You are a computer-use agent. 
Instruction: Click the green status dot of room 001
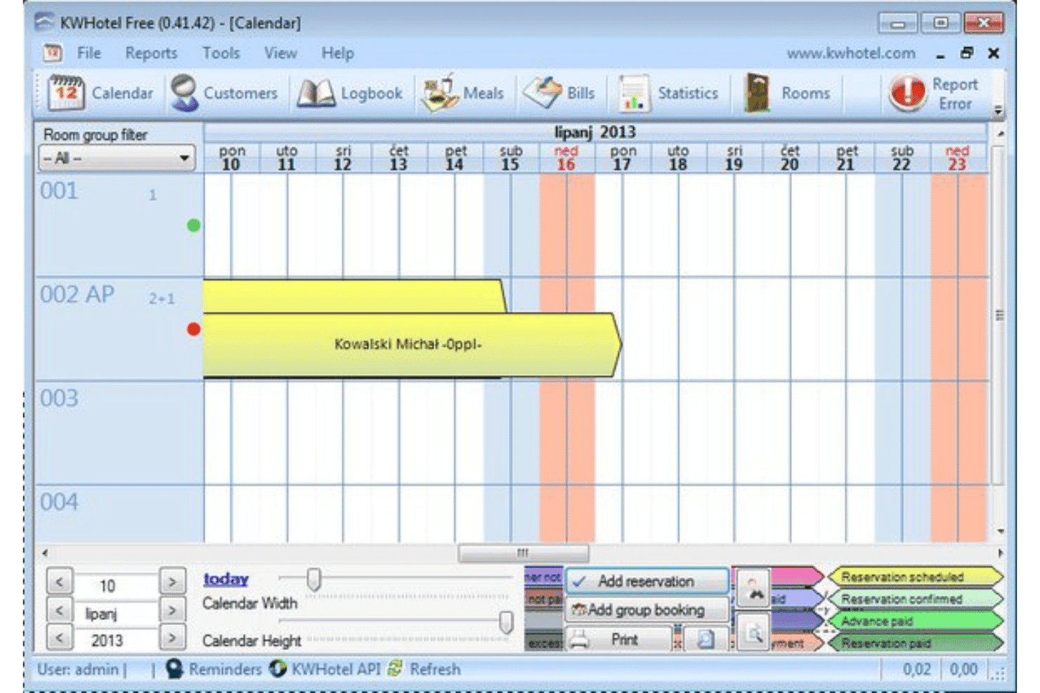[194, 225]
